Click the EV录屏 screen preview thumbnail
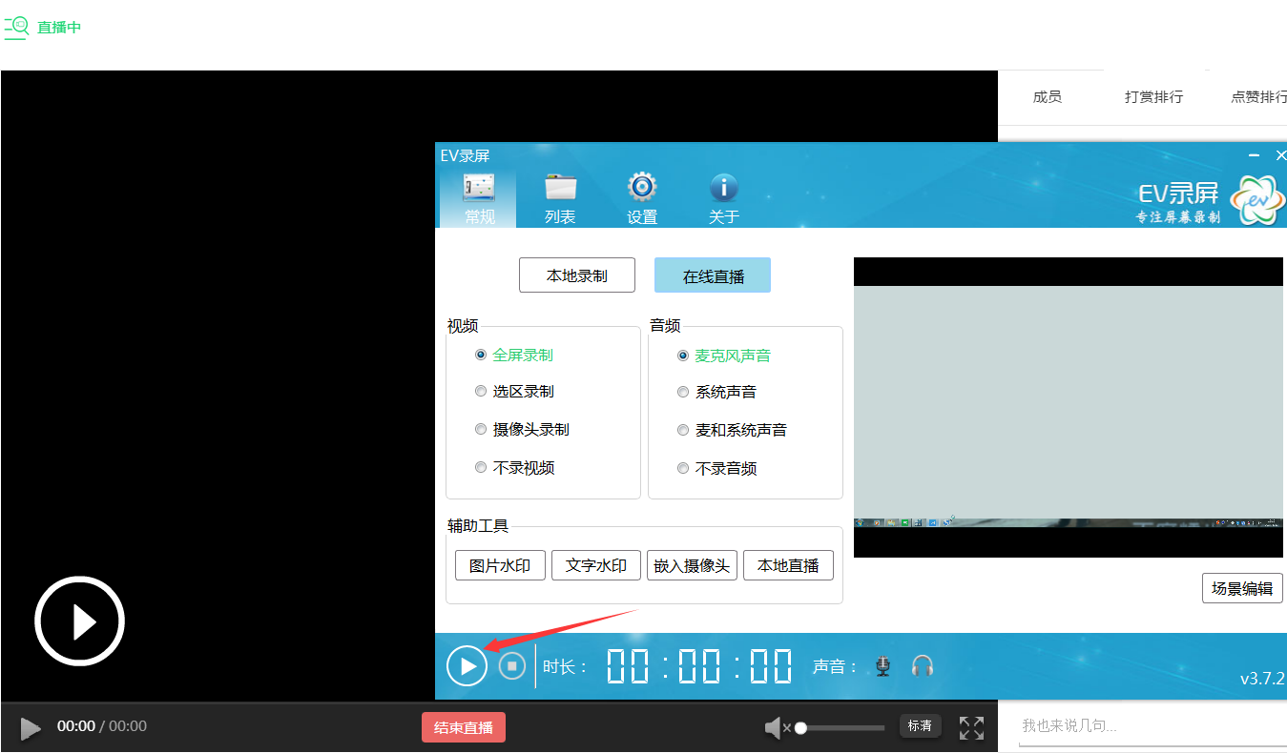 (1069, 407)
